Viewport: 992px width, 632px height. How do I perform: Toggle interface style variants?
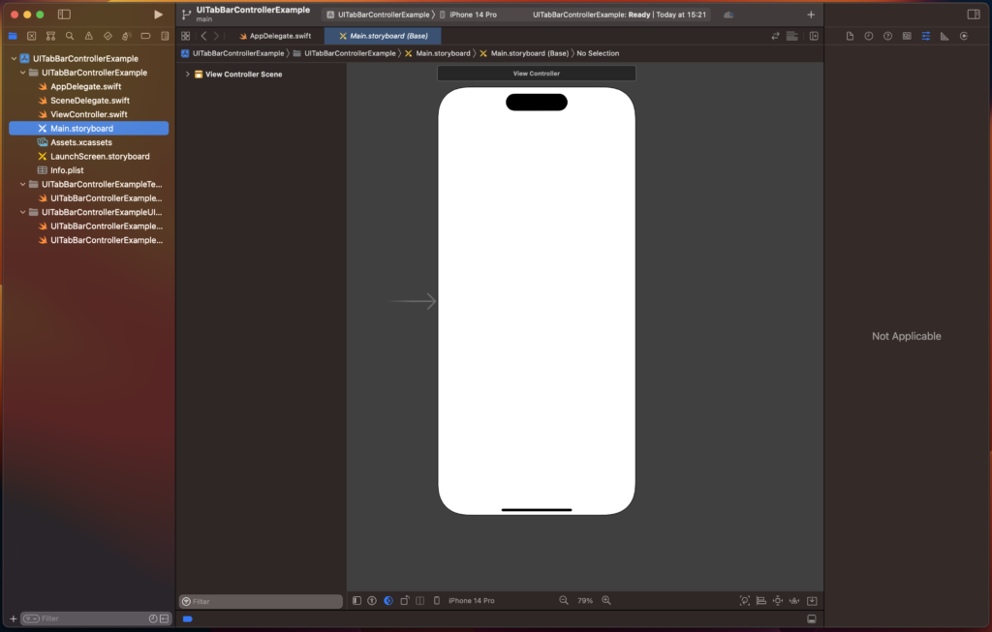point(388,600)
